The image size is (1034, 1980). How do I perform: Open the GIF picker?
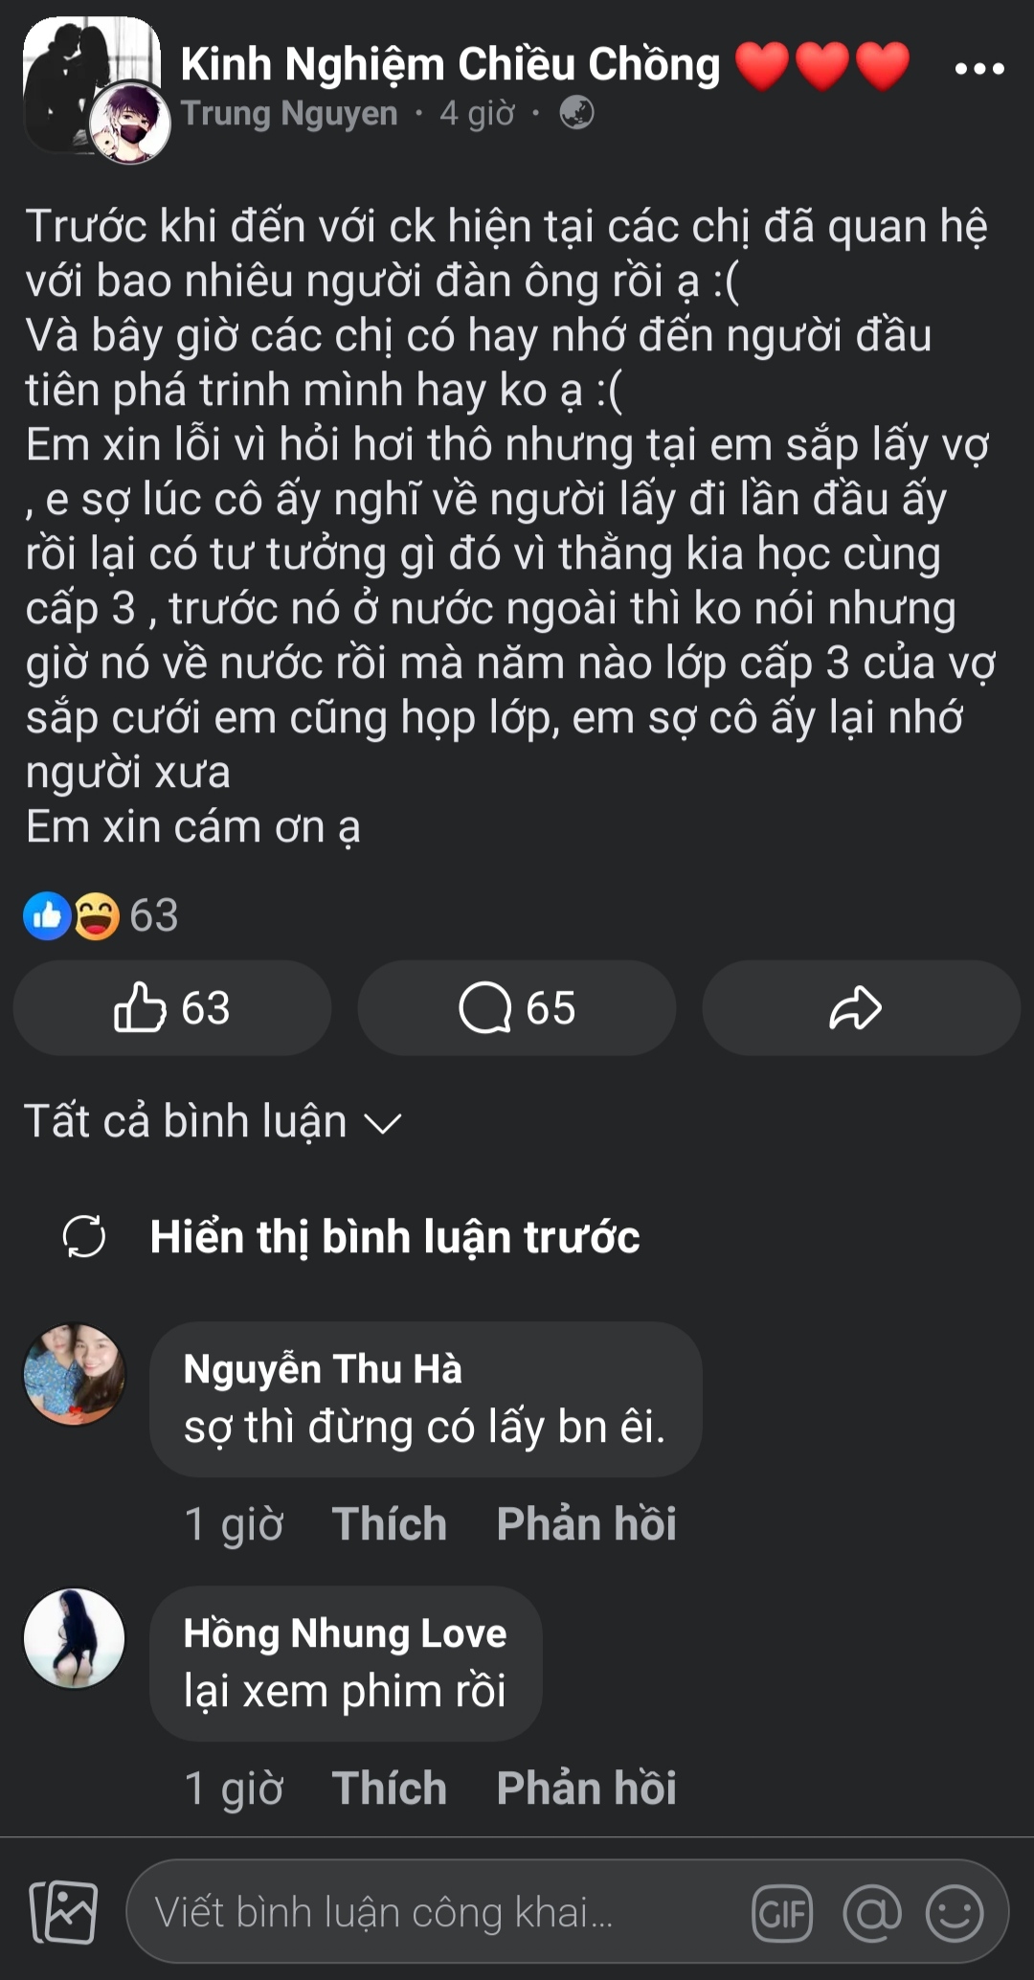click(x=782, y=1913)
